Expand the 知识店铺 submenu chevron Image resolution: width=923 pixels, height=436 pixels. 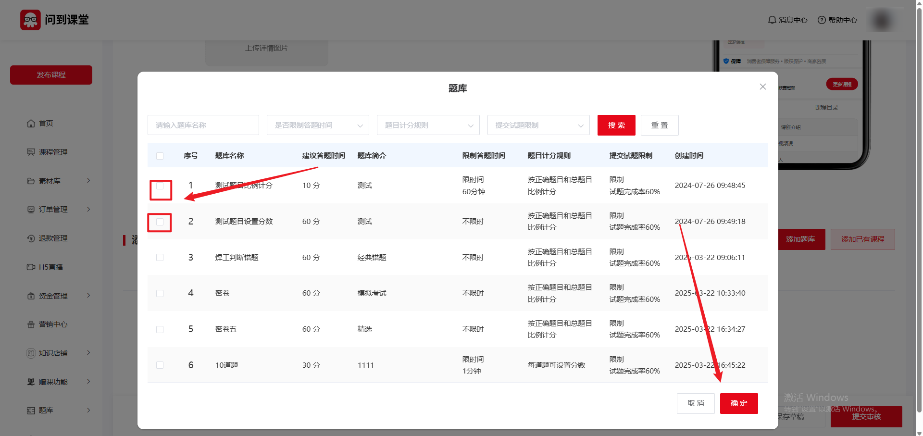(x=88, y=353)
